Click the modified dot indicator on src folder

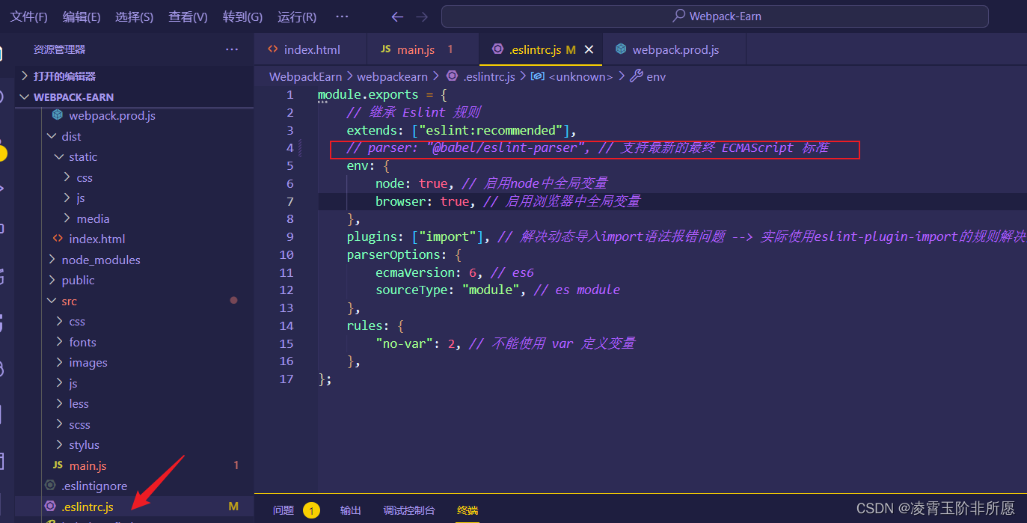pyautogui.click(x=233, y=300)
